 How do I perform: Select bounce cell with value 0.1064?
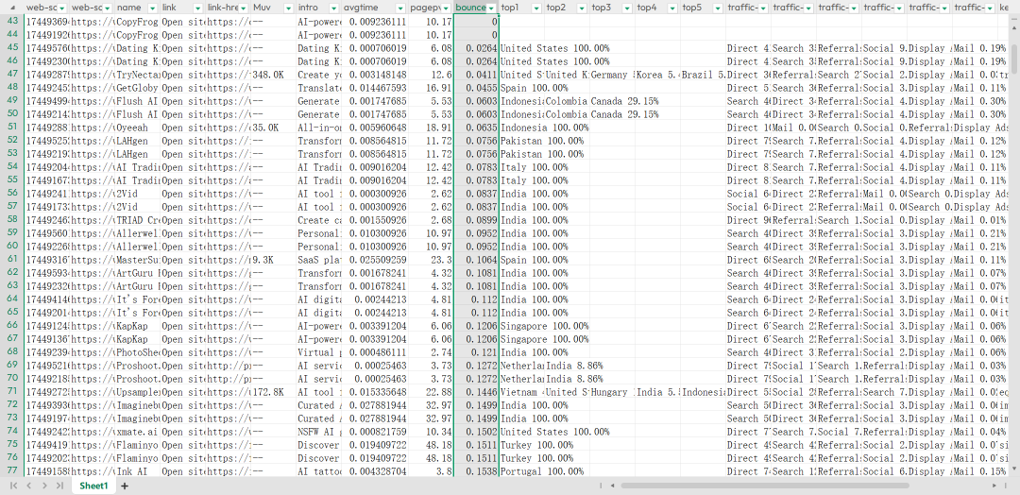476,260
